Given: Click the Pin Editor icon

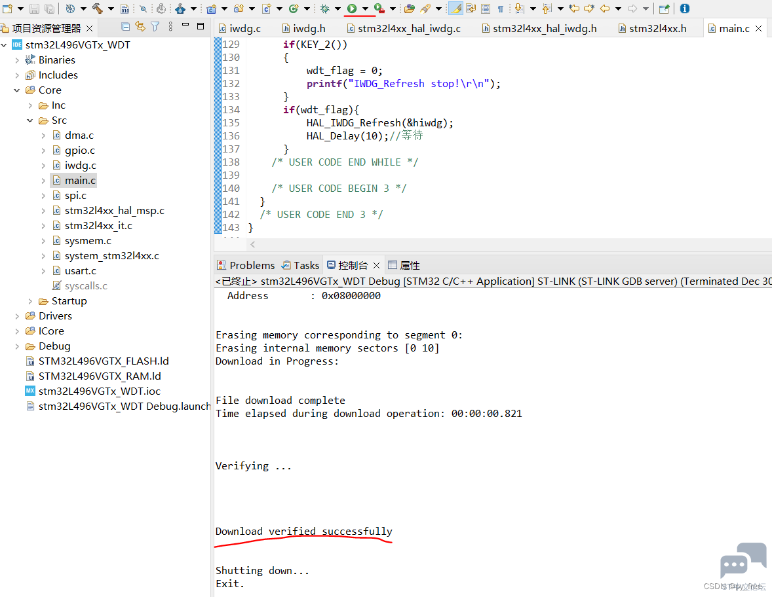Looking at the screenshot, I should [x=664, y=9].
